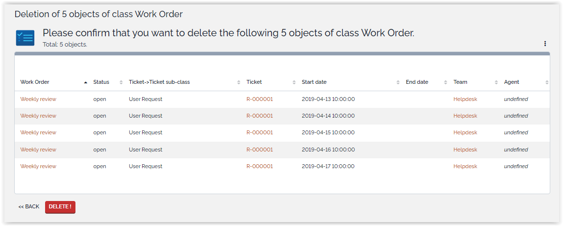Open the three-dot options menu

[545, 44]
